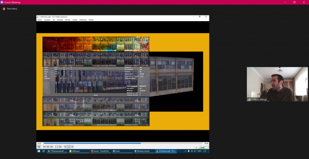
Task: Toggle the shuffle/random playback button
Action: (x=72, y=147)
